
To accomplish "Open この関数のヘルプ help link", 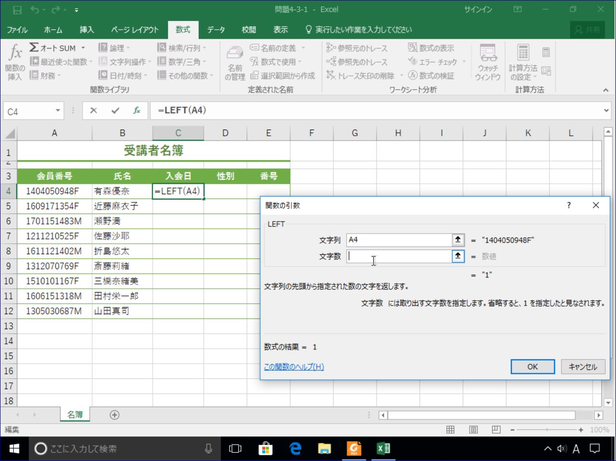I will click(x=293, y=366).
